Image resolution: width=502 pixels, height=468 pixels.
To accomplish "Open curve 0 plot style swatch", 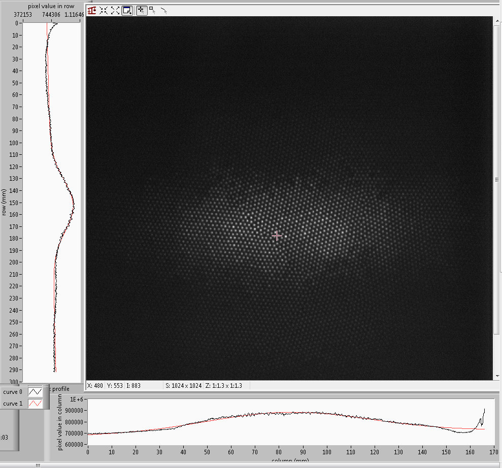I will click(36, 392).
